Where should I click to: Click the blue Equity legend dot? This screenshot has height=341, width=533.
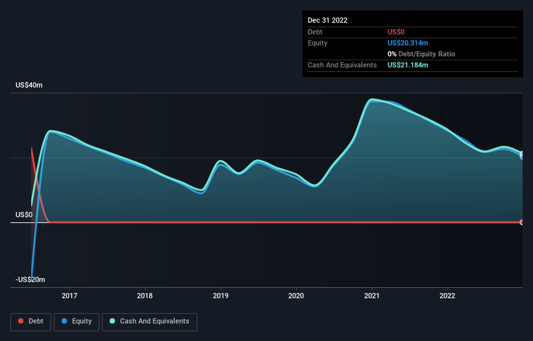tap(64, 321)
